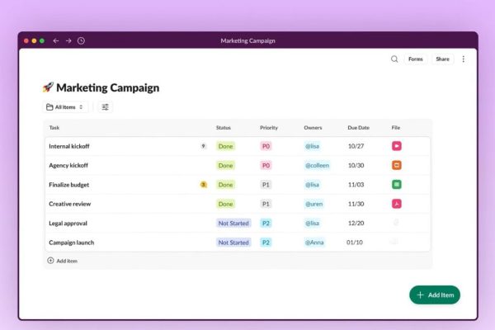Open comment badge on Internal kickoff row
The image size is (495, 330).
[x=203, y=146]
